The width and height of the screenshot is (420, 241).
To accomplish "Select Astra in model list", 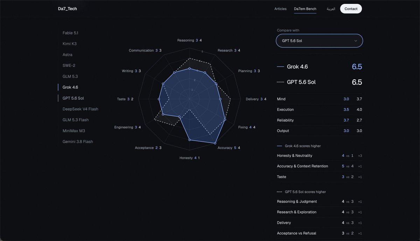I will coord(68,54).
